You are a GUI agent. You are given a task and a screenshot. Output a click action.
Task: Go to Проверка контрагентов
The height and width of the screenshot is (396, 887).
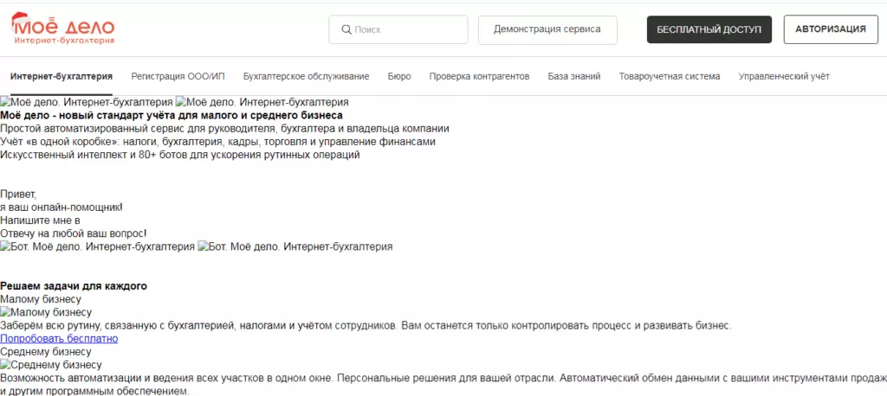point(479,76)
